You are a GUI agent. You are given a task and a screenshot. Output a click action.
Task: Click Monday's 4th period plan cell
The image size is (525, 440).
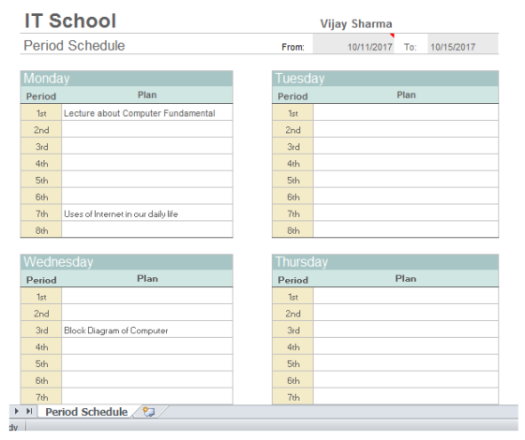(147, 163)
